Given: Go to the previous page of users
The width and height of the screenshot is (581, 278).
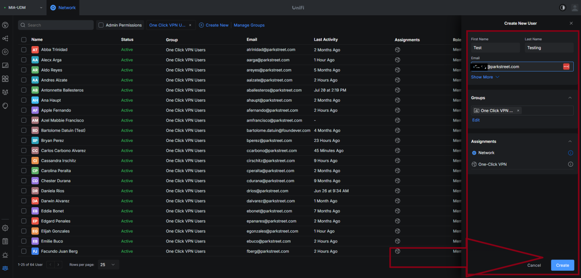Looking at the screenshot, I should click(x=50, y=265).
